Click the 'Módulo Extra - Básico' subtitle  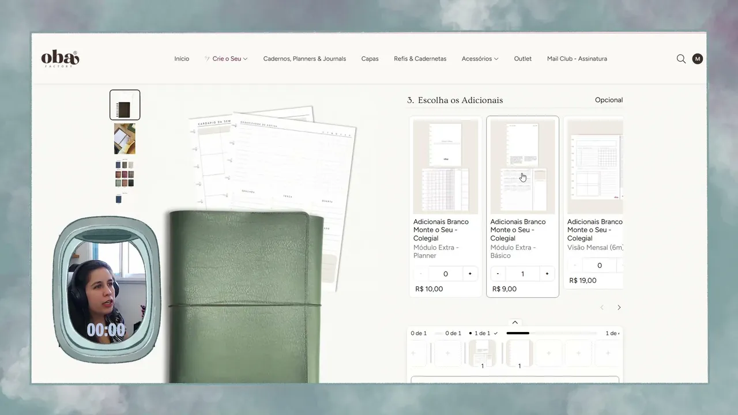point(513,251)
